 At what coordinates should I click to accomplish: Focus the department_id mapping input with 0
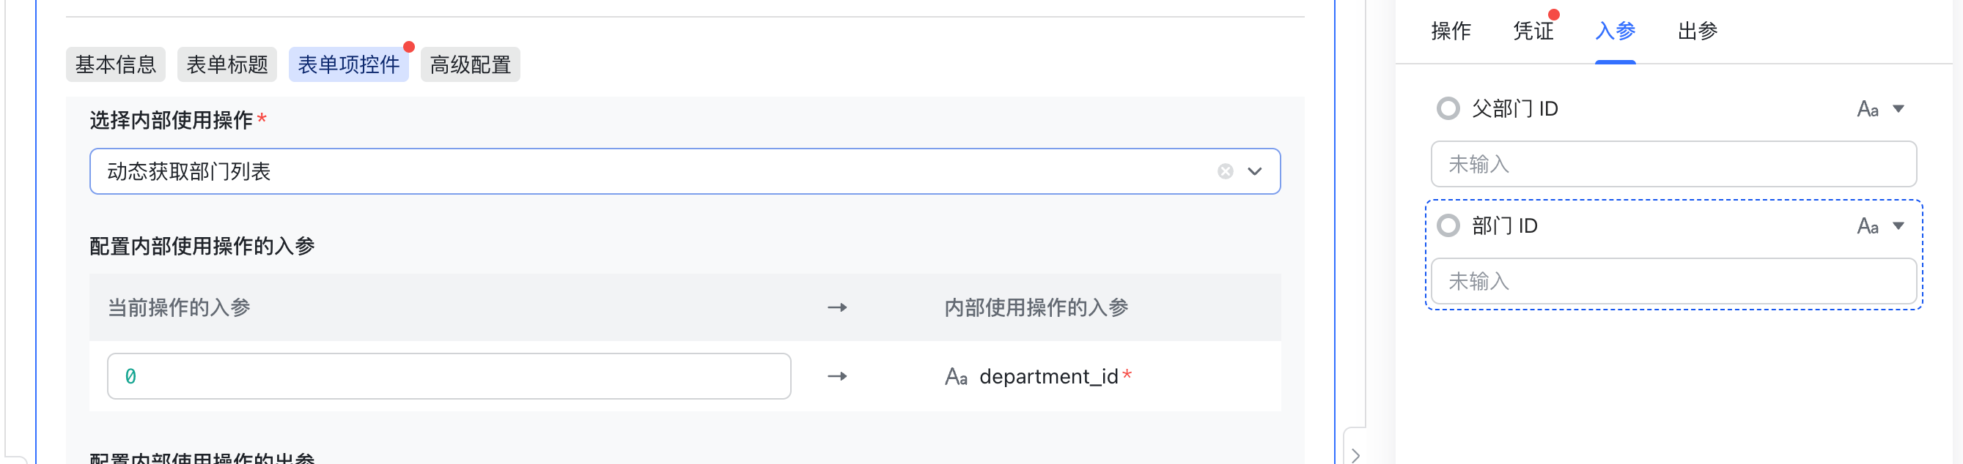coord(449,376)
